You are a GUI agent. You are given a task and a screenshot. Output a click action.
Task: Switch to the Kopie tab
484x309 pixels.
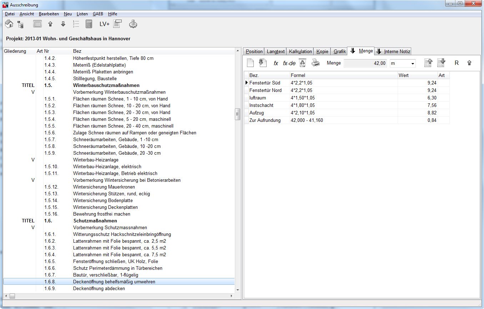tap(322, 51)
